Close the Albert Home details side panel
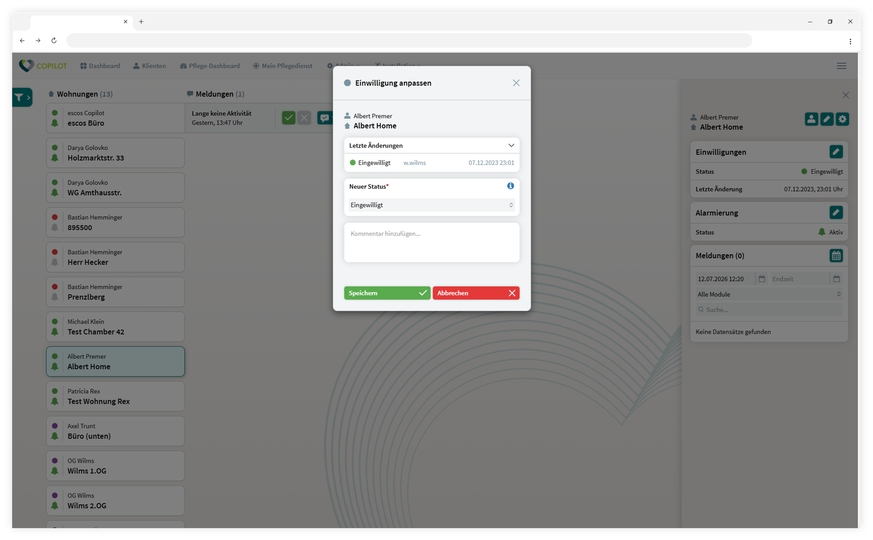The image size is (873, 540). [x=845, y=95]
